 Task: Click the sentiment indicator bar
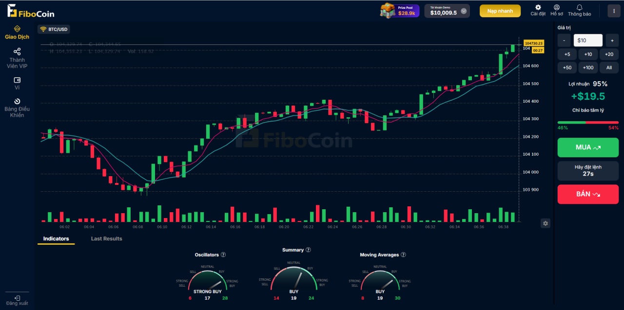click(588, 123)
